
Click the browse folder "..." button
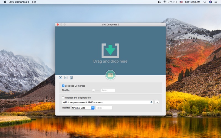coord(157,102)
